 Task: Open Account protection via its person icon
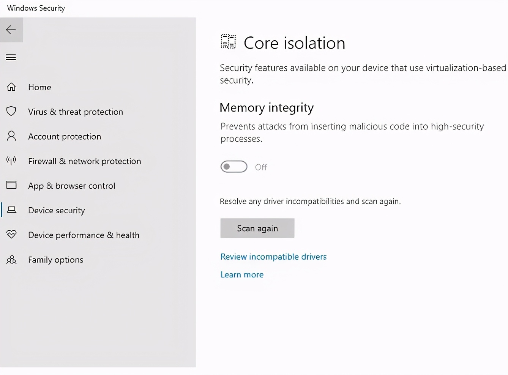coord(11,136)
